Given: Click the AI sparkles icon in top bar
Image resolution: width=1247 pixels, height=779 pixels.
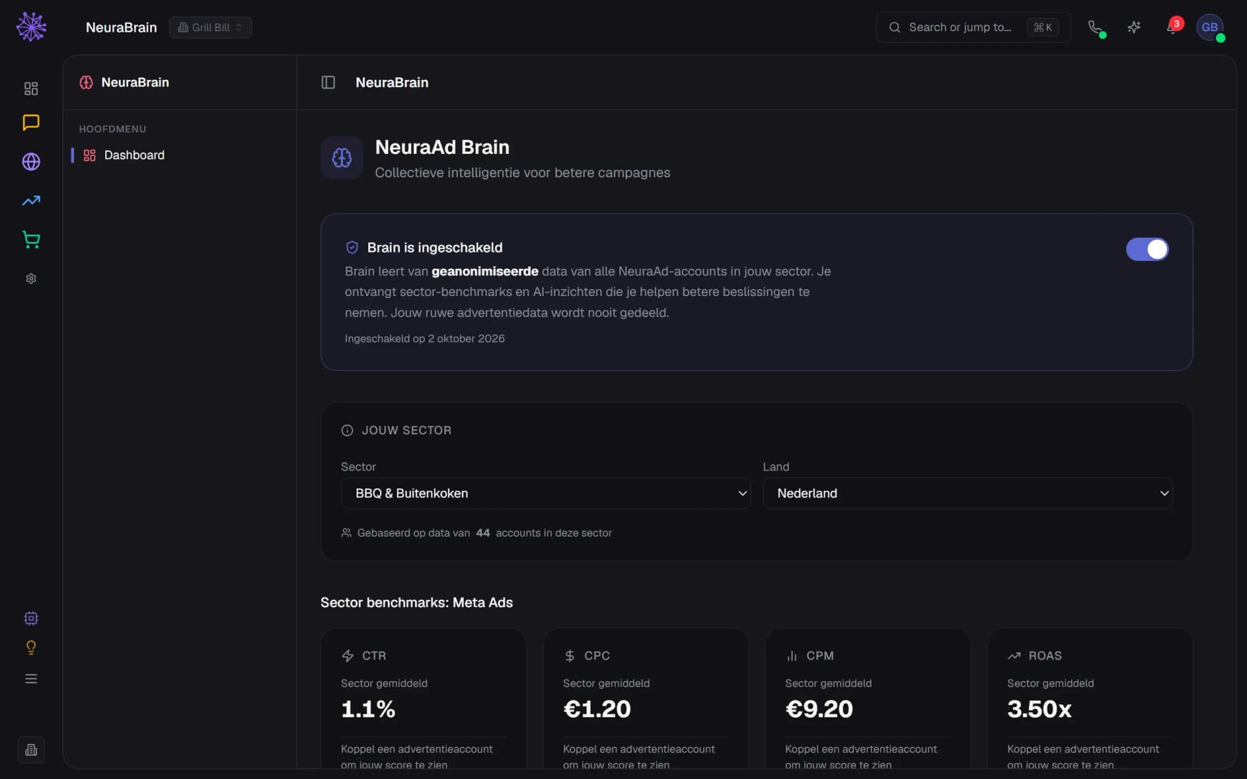Looking at the screenshot, I should point(1134,27).
